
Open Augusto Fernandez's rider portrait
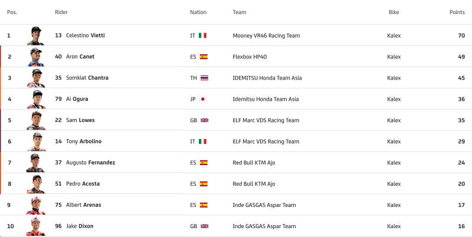click(x=35, y=163)
